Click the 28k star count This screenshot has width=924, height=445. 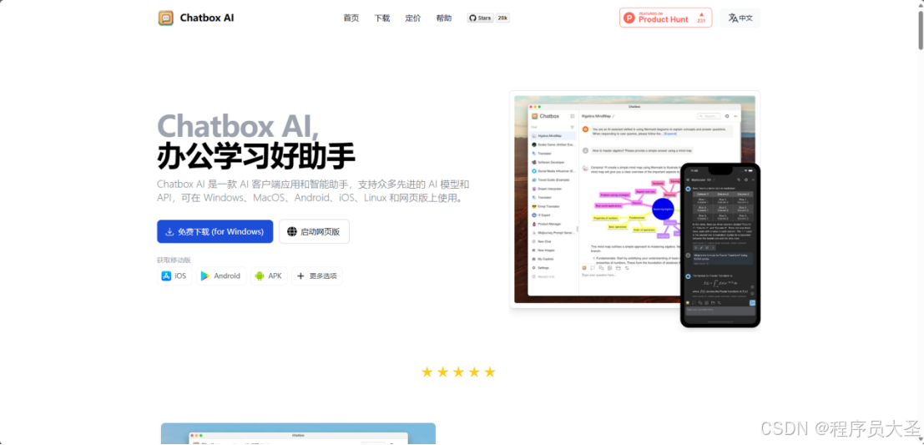coord(502,18)
